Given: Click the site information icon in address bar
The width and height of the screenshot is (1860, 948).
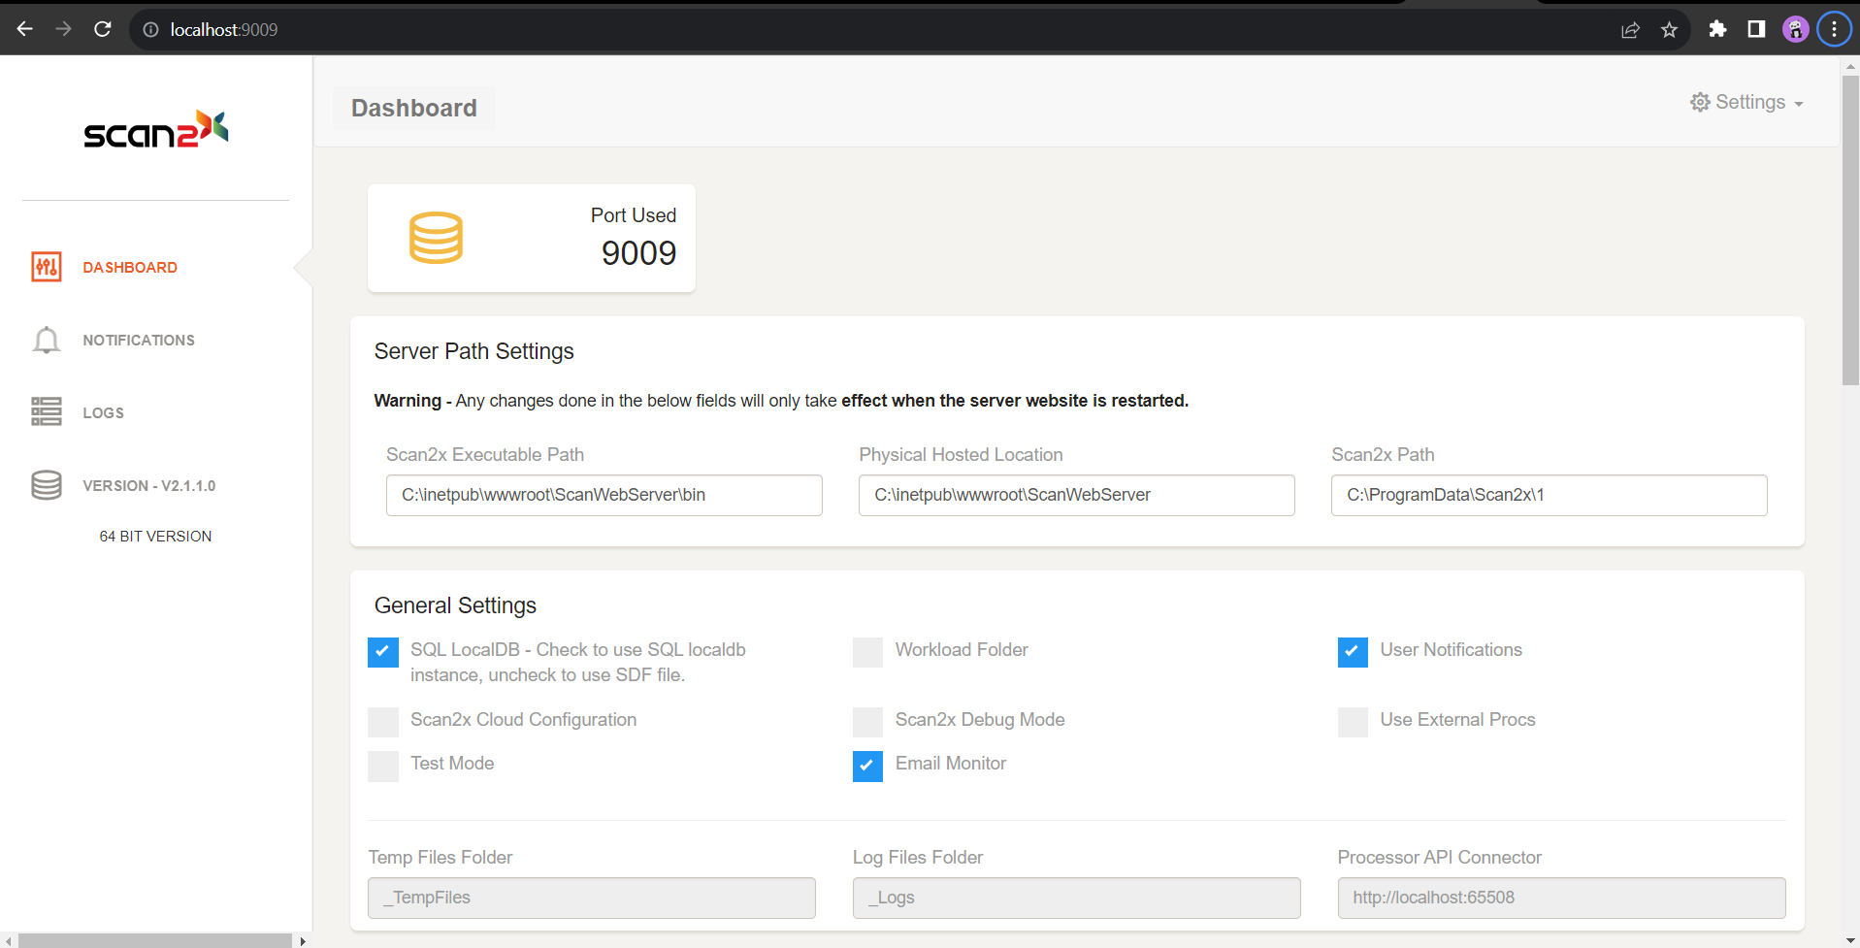Looking at the screenshot, I should tap(150, 30).
